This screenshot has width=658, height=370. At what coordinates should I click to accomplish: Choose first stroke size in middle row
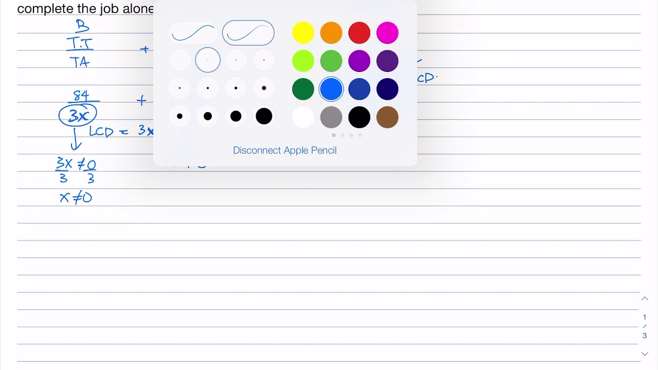[179, 88]
